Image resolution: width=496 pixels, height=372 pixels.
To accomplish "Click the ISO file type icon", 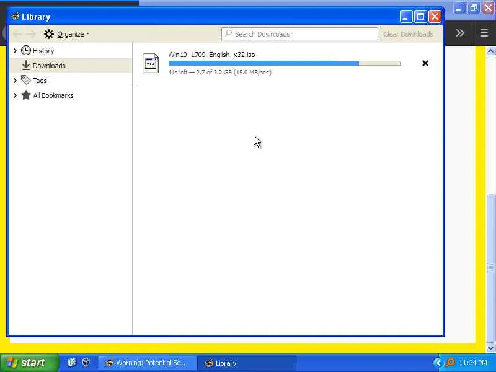I will pyautogui.click(x=151, y=63).
